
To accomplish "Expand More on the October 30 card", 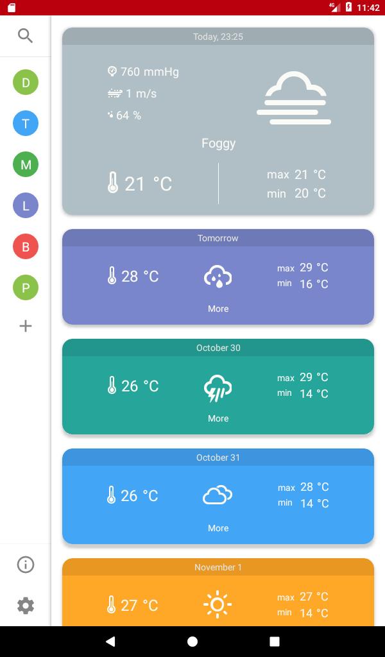I will [x=218, y=418].
